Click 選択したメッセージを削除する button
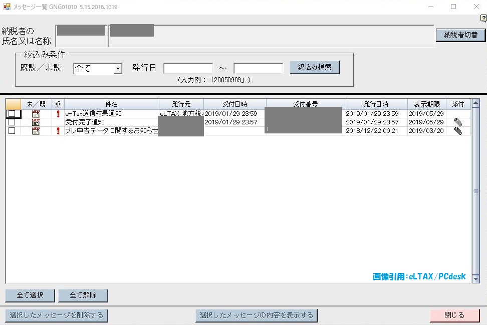 coord(56,315)
